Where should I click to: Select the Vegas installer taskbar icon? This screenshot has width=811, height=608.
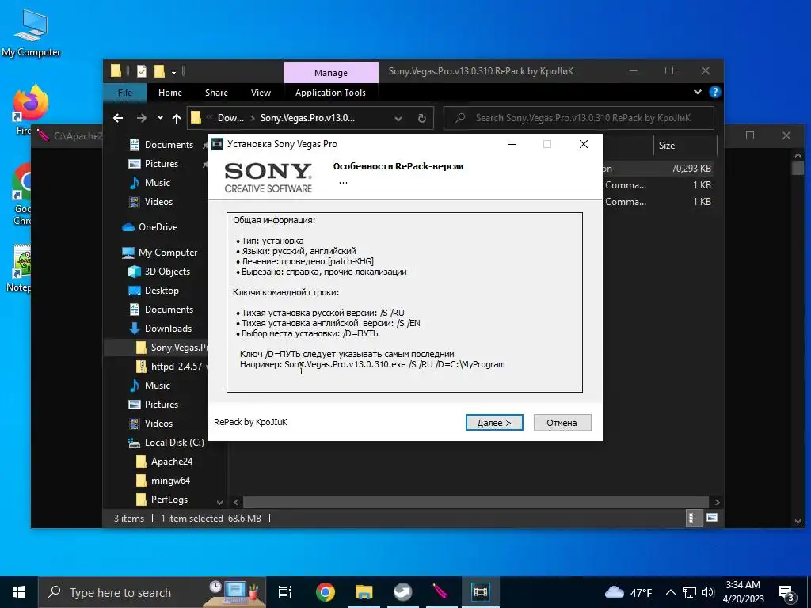pyautogui.click(x=480, y=592)
